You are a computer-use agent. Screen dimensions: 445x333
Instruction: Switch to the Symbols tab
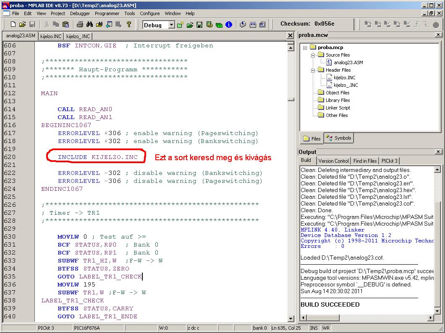tap(339, 138)
